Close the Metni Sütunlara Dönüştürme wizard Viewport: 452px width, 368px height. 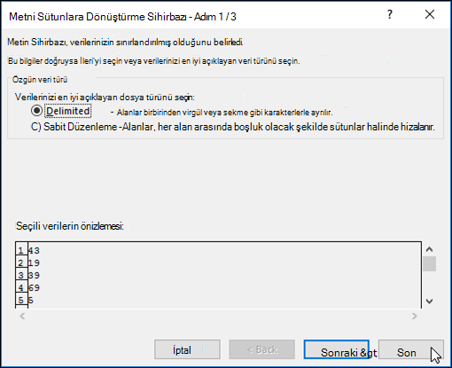pos(430,14)
